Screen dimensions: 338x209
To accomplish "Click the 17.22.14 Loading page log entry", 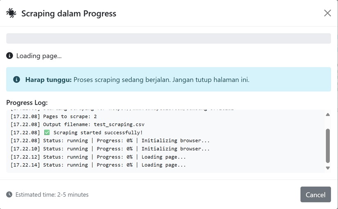I will tap(98, 165).
